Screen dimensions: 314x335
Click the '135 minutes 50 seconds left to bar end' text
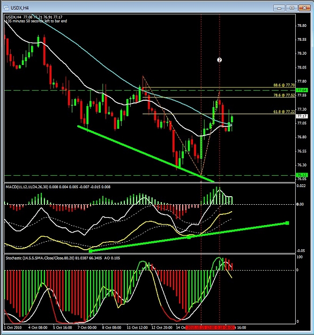click(36, 21)
